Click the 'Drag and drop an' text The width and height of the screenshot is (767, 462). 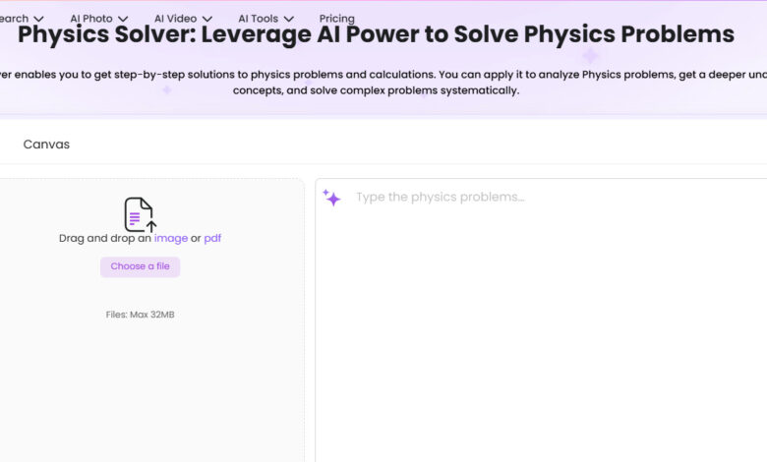point(105,238)
